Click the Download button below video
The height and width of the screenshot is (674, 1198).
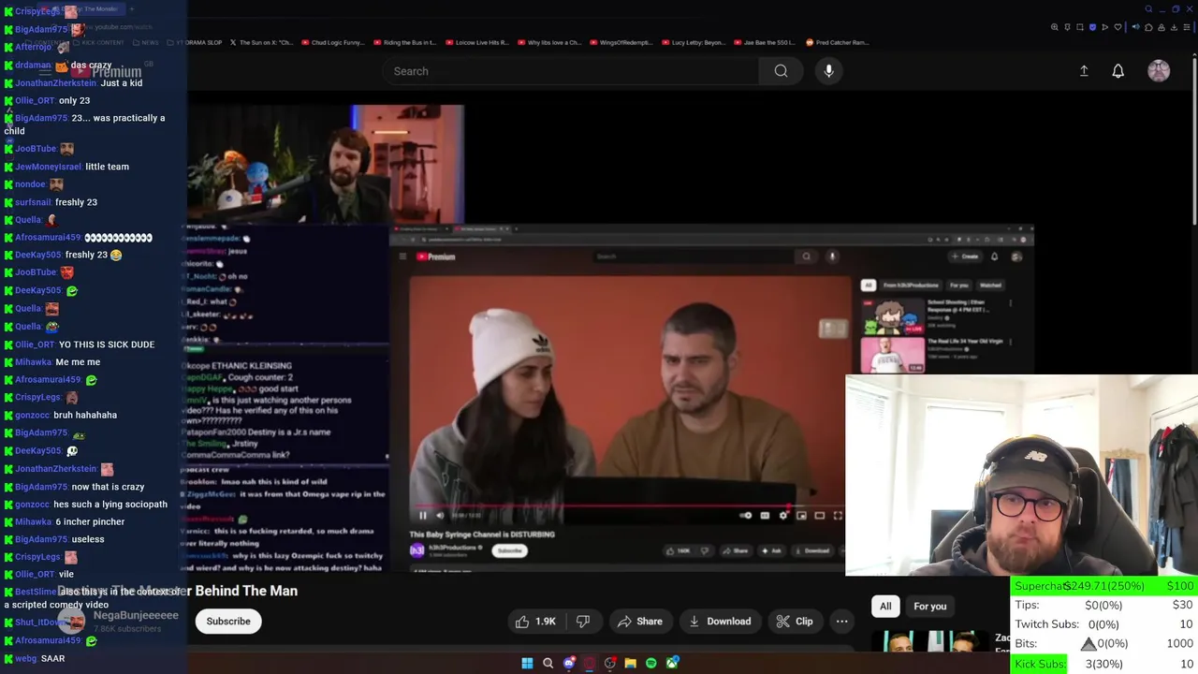(x=720, y=622)
